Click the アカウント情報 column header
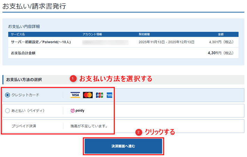This screenshot has height=157, width=247. (x=92, y=34)
